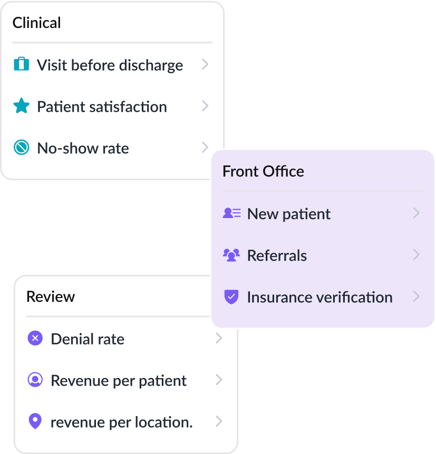Expand Visit before discharge chevron arrow
Screen dimensions: 436x454
pyautogui.click(x=205, y=64)
